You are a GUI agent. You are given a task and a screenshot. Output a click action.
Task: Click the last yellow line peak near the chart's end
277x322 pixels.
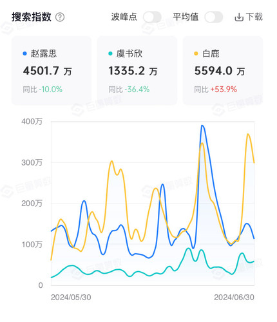(248, 134)
